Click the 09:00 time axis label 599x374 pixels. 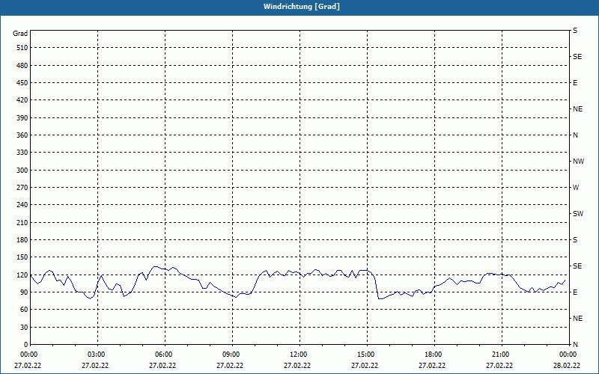point(232,355)
